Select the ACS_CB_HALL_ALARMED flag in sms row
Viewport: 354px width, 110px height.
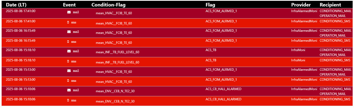point(223,99)
